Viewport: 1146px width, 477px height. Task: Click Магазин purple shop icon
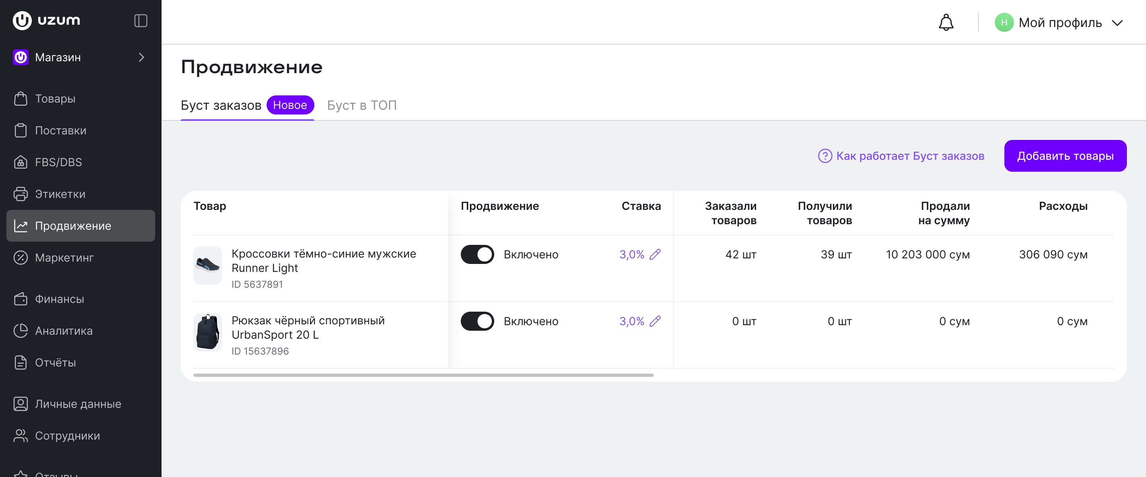[20, 57]
